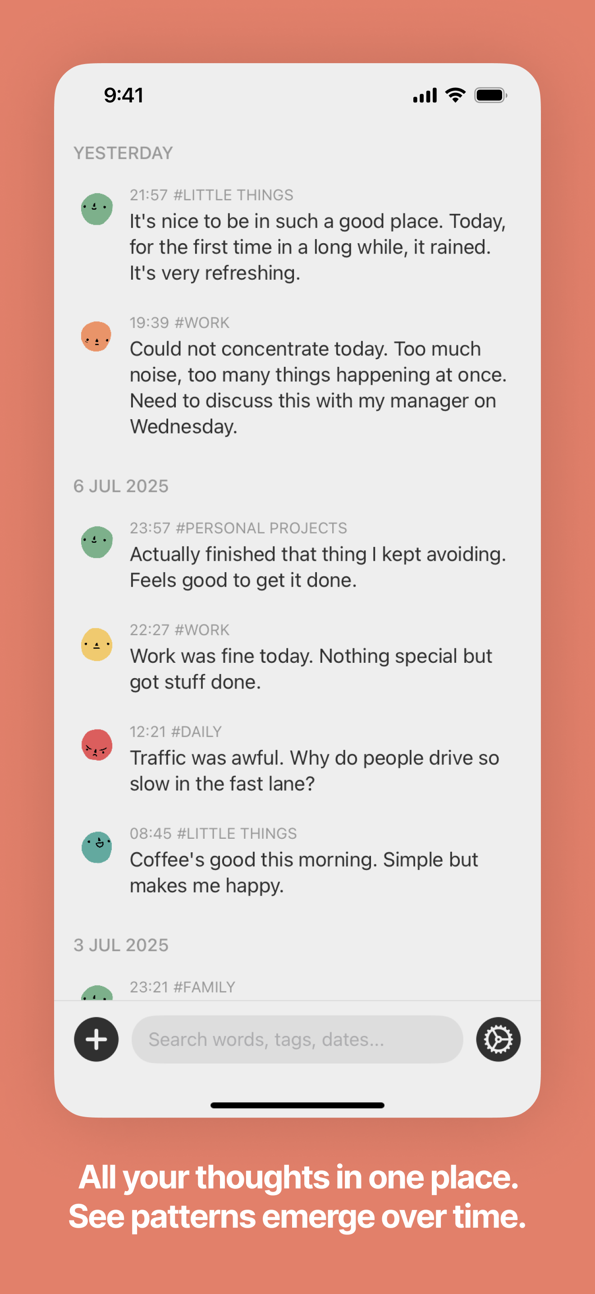Open the entry about rain being refreshing
Viewport: 595px width, 1294px height.
click(318, 247)
